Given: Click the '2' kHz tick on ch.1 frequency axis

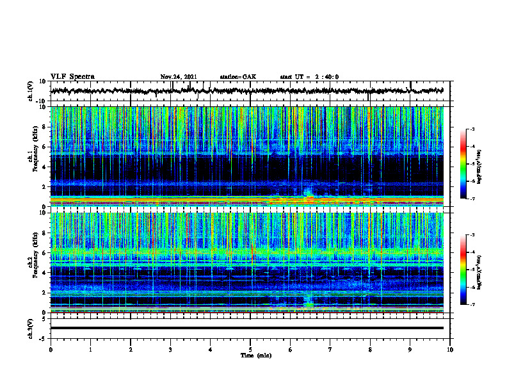Looking at the screenshot, I should click(44, 187).
